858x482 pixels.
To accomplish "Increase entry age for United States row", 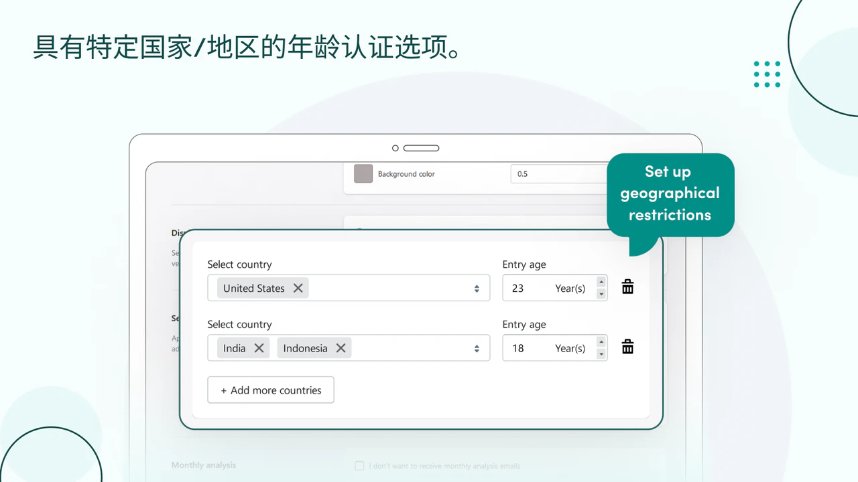I will pos(601,282).
